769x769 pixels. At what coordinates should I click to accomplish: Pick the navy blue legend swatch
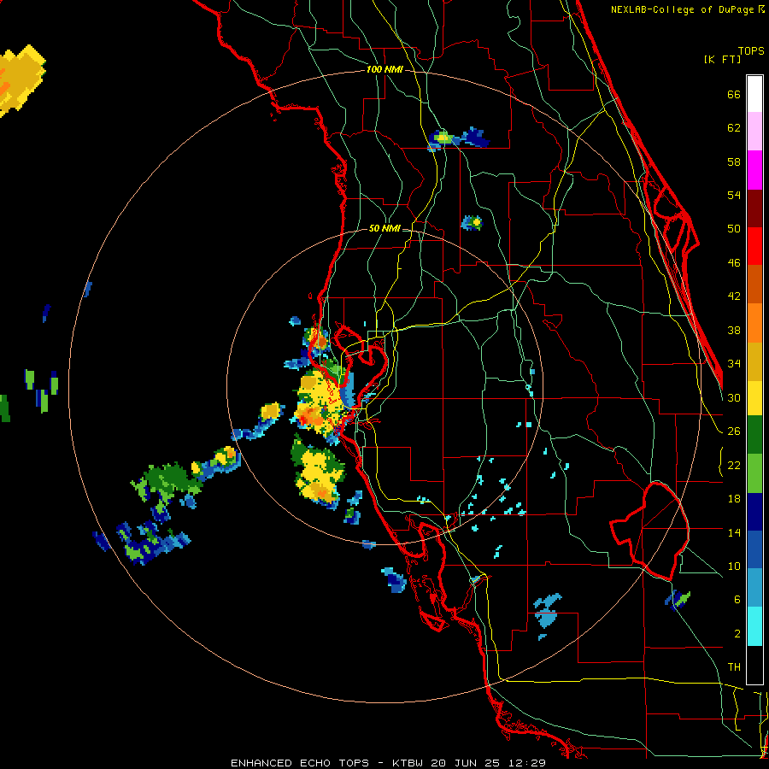point(754,512)
